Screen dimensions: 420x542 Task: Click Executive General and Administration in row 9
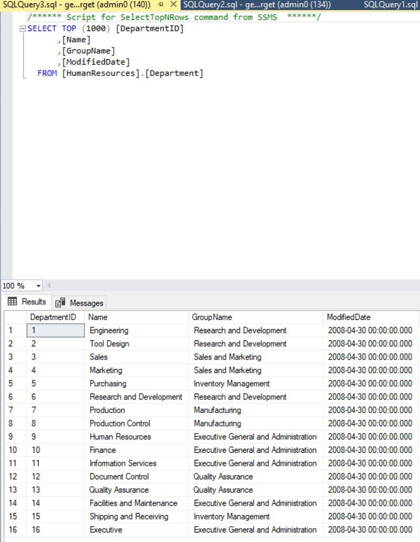point(256,437)
